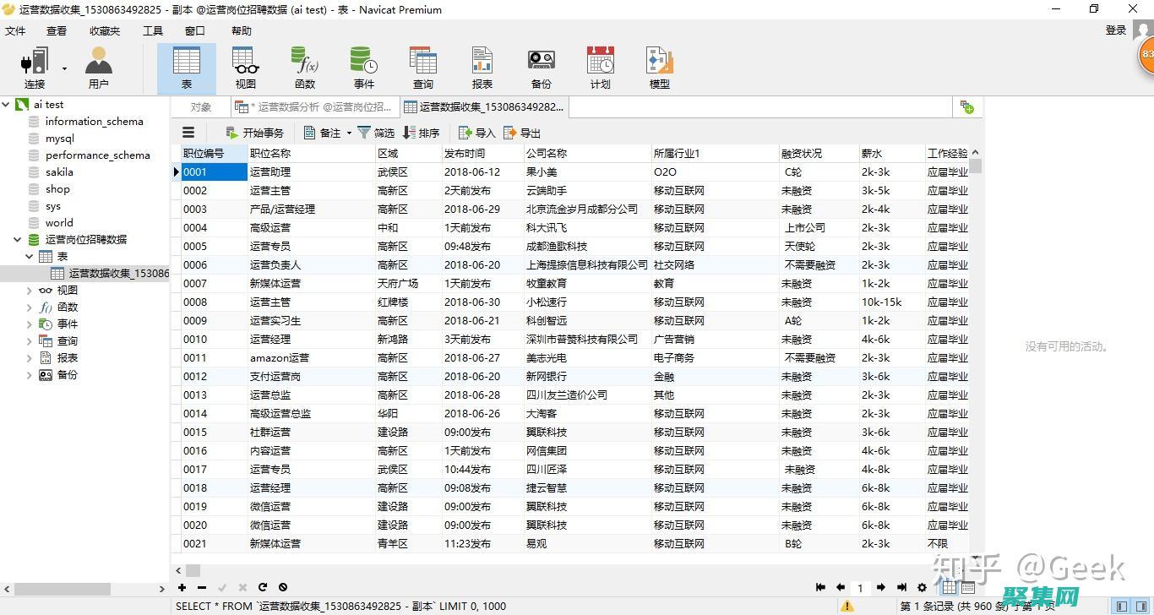Collapse the 表 node under 运营岗位招聘数据
Viewport: 1154px width, 615px height.
click(29, 256)
